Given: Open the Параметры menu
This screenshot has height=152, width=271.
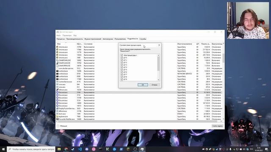Looking at the screenshot, I should point(67,35).
